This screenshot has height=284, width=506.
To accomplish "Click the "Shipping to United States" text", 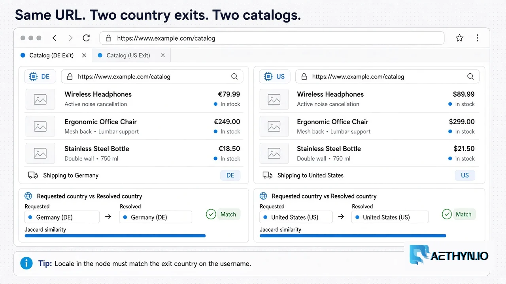I will (x=310, y=175).
